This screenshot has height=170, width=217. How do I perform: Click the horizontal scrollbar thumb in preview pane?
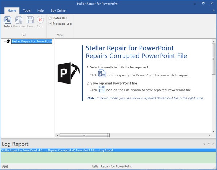coord(84,136)
